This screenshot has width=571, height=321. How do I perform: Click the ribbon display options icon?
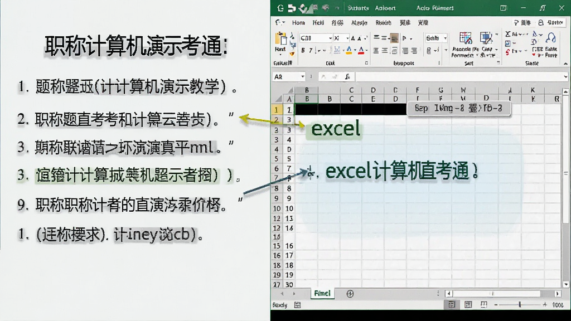504,8
